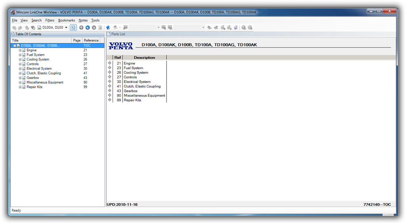Expand the Gearbox tree node
Image resolution: width=406 pixels, height=224 pixels.
tap(20, 78)
